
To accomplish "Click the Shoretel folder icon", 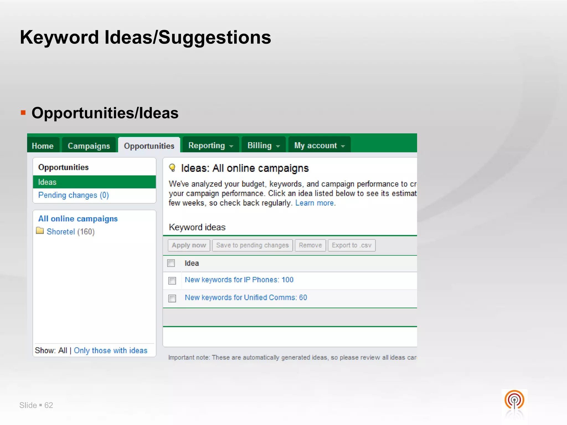I will (x=40, y=230).
